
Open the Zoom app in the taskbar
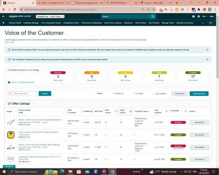(95, 171)
